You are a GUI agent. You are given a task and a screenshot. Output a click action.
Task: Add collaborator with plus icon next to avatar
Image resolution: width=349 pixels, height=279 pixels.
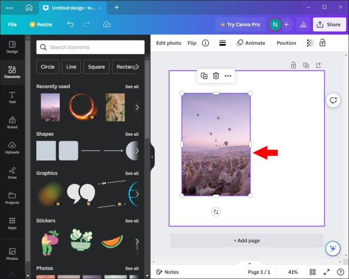[286, 24]
